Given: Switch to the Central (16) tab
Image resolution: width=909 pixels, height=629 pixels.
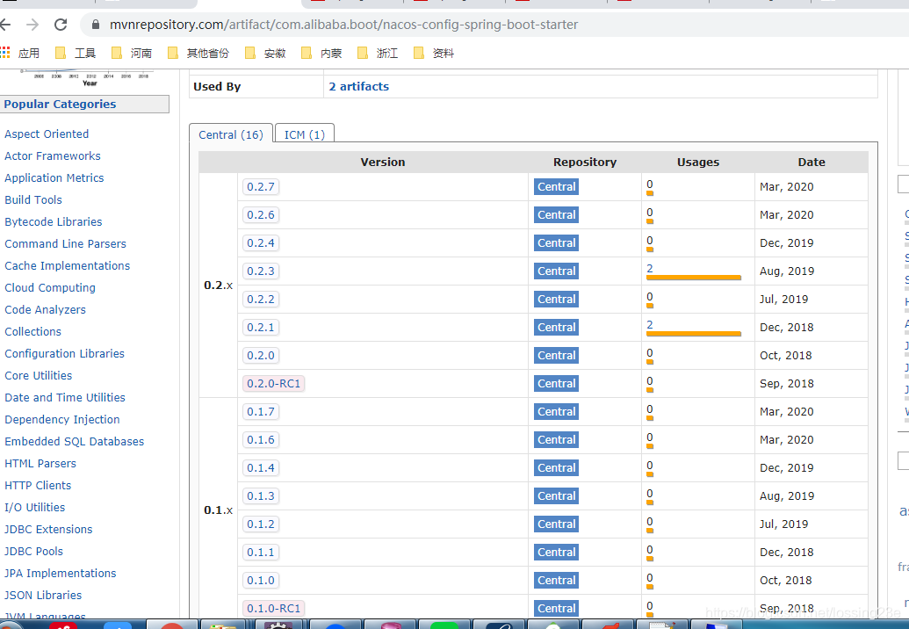Looking at the screenshot, I should coord(230,134).
